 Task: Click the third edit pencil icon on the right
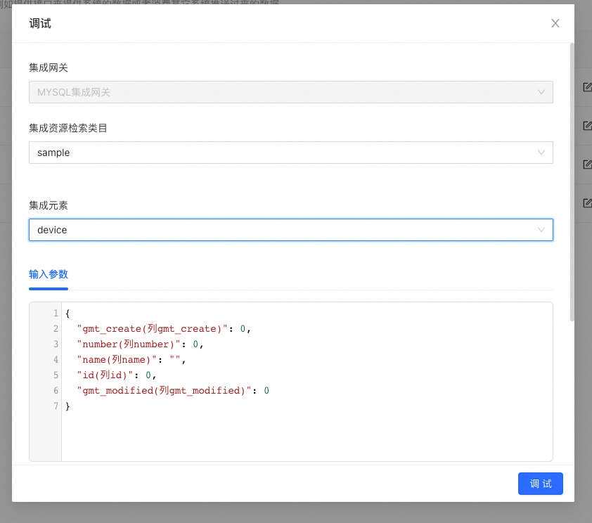587,164
